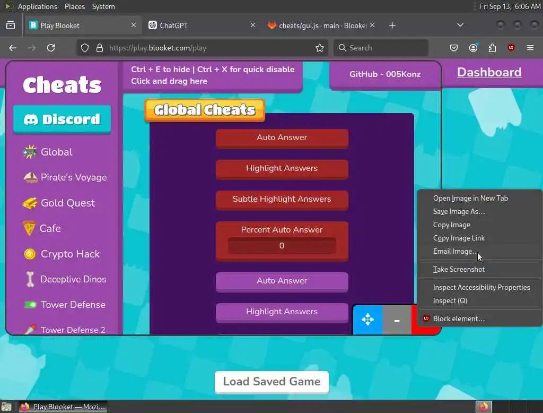
Task: Select Deceptive Dinos in cheats sidebar
Action: click(x=66, y=279)
